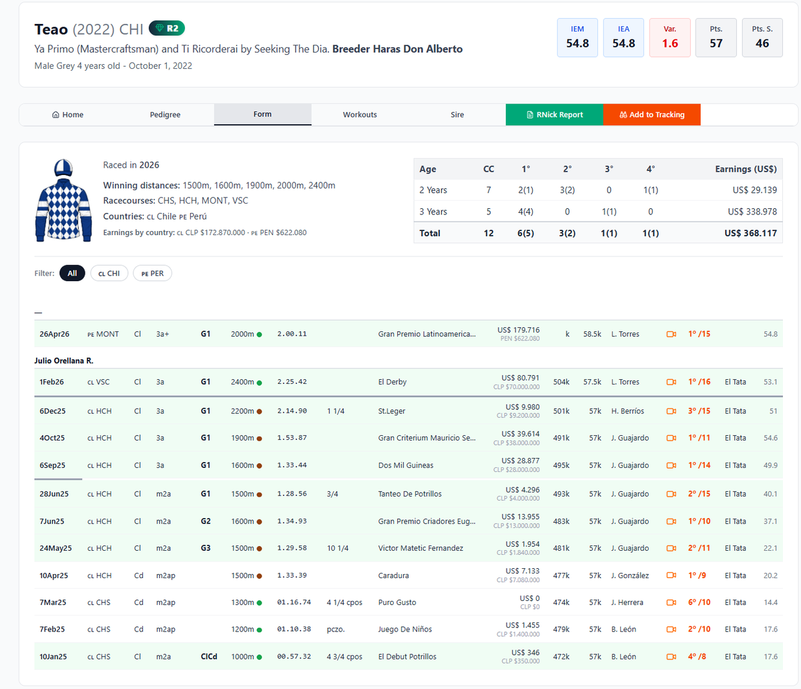
Task: Click the IEM 54.8 stat box
Action: 577,37
